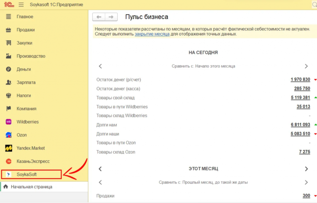The width and height of the screenshot is (317, 203).
Task: Open the hamburger main menu icon
Action: [21, 5]
